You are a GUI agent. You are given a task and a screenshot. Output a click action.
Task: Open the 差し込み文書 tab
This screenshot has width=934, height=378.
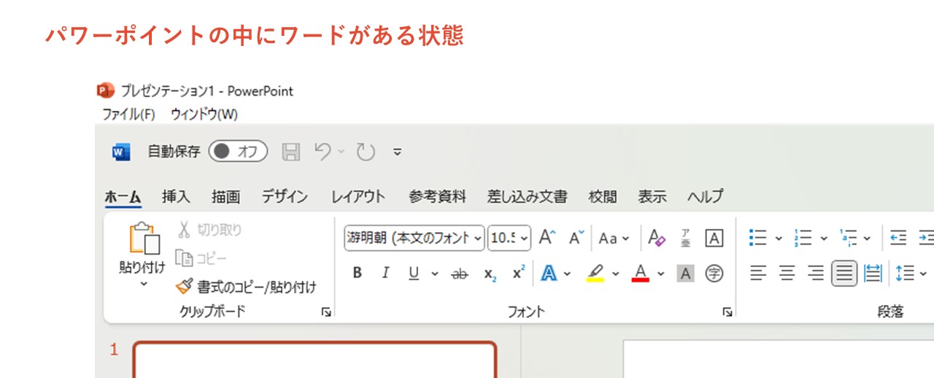coord(528,196)
